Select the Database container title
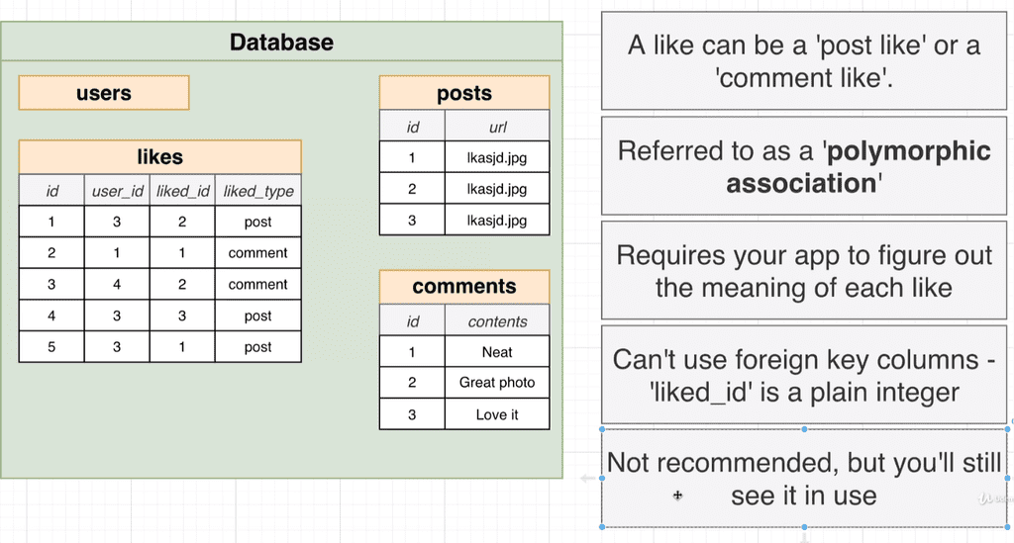 (x=281, y=43)
